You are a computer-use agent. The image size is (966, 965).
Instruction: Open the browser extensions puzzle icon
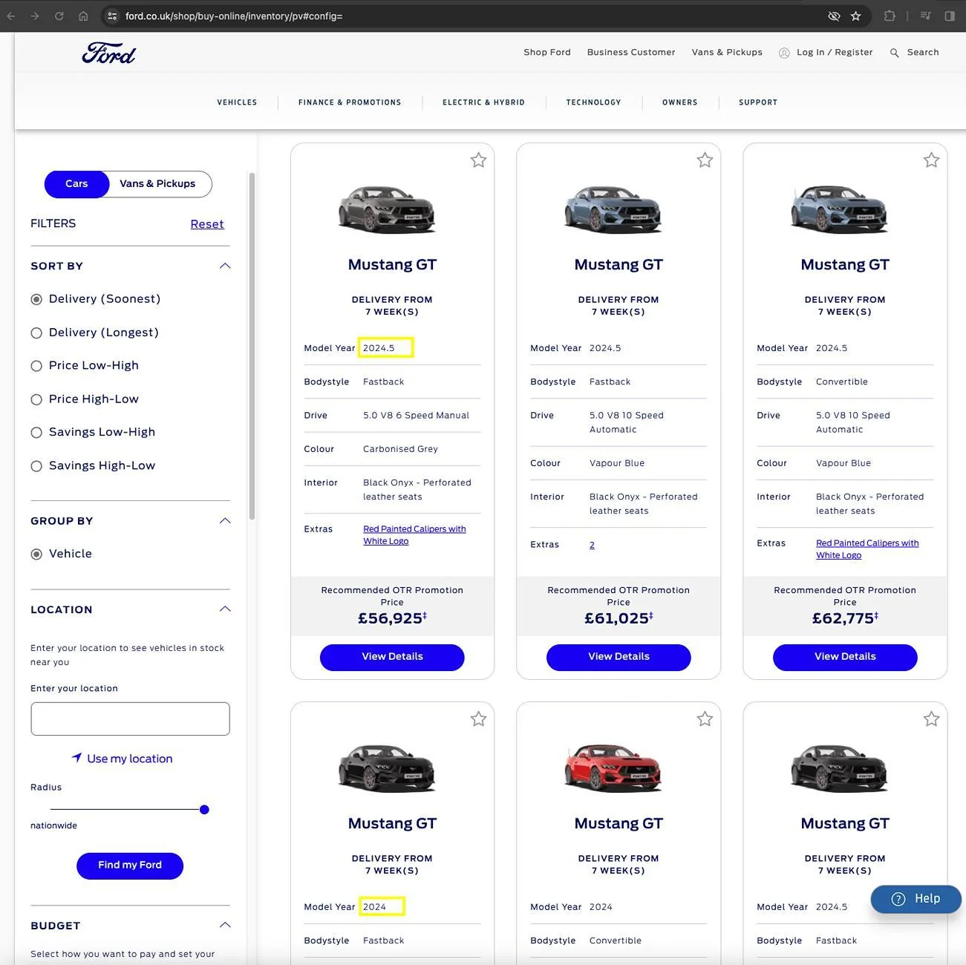(890, 16)
